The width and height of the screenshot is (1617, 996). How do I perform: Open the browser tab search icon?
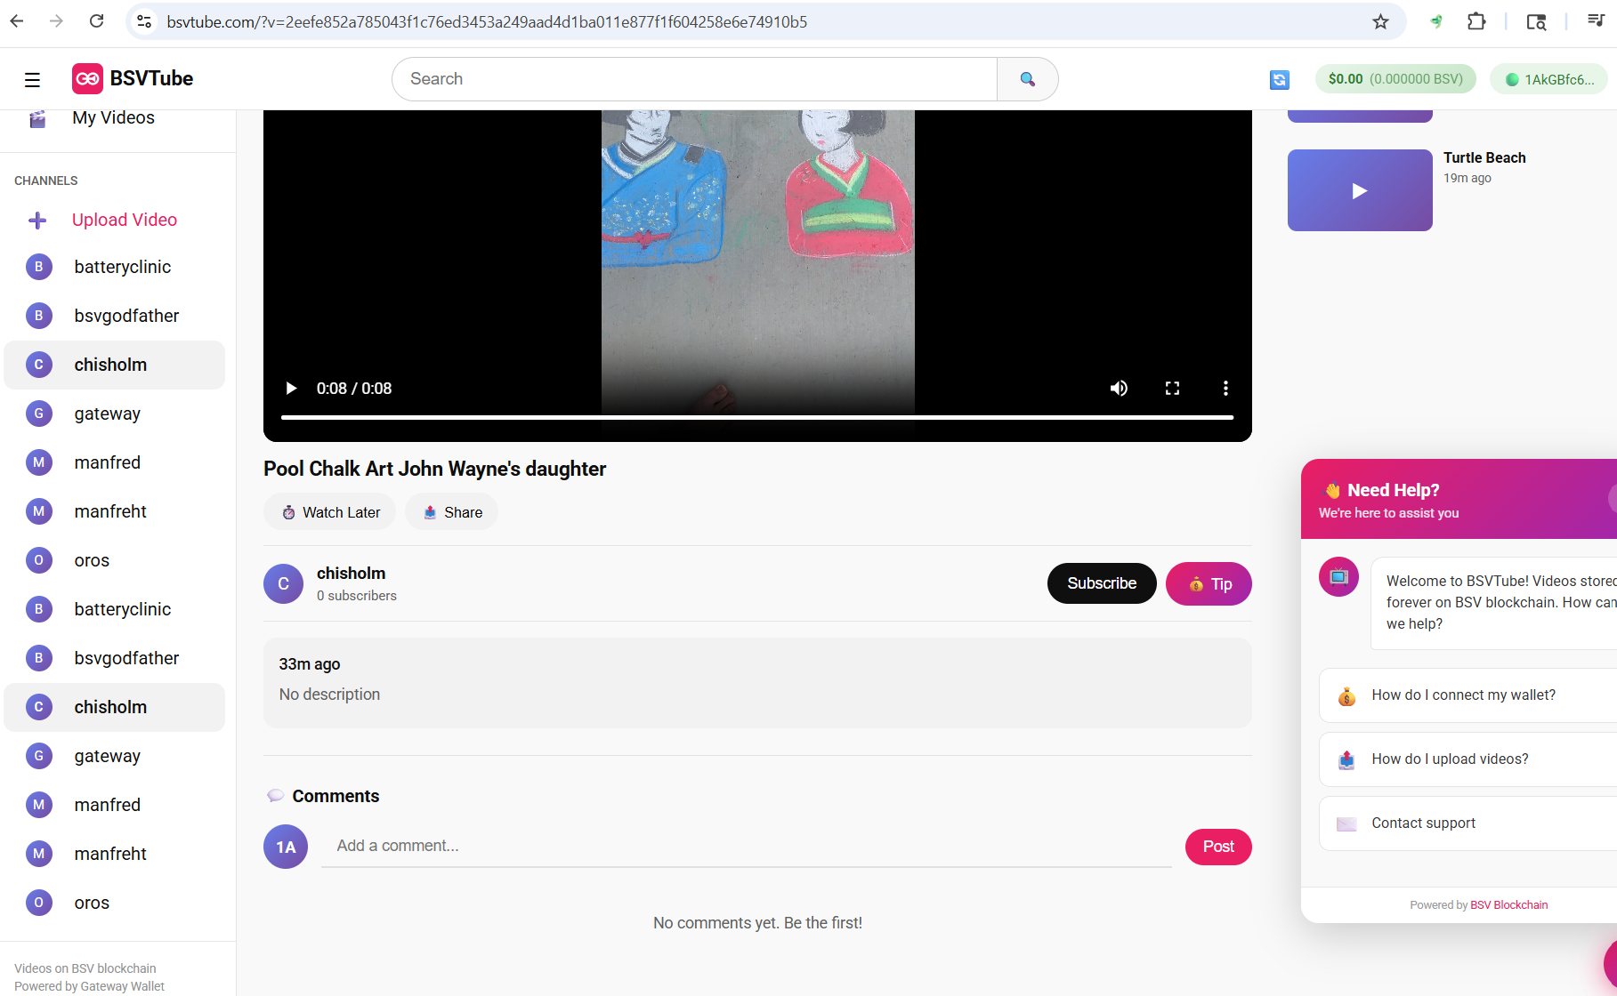point(1536,21)
